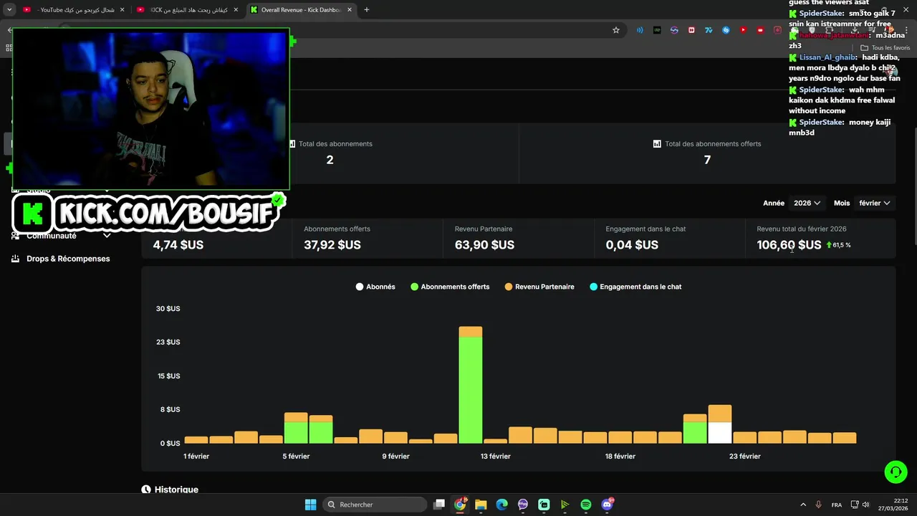This screenshot has height=516, width=917.
Task: Open File Explorer from the taskbar
Action: point(481,505)
